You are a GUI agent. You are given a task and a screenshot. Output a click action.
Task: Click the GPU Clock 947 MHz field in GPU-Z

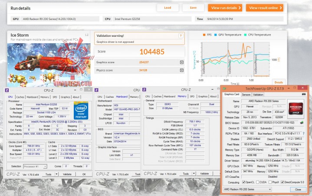click(x=248, y=166)
